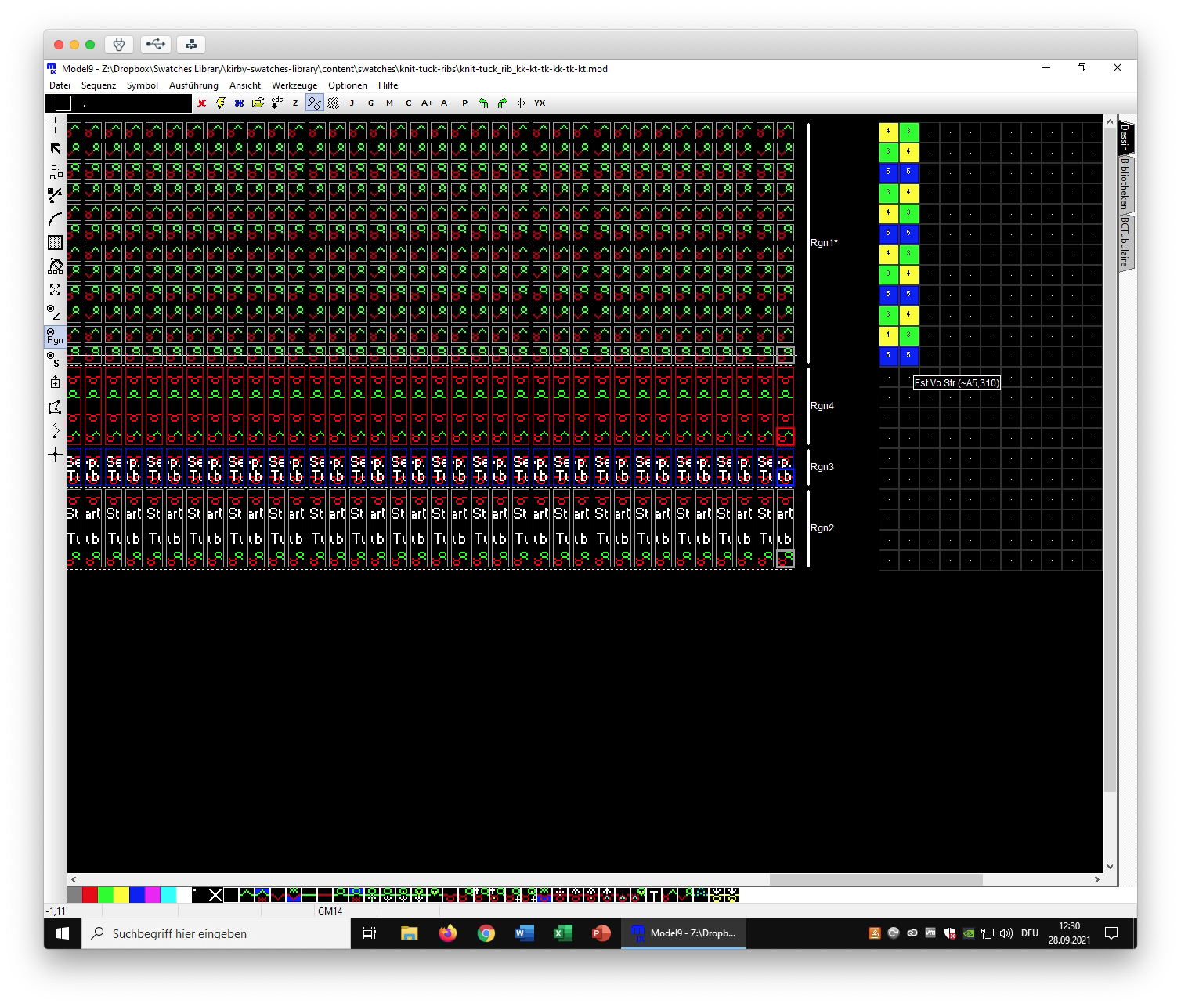
Task: Click the green undo arrow icon
Action: pyautogui.click(x=483, y=103)
